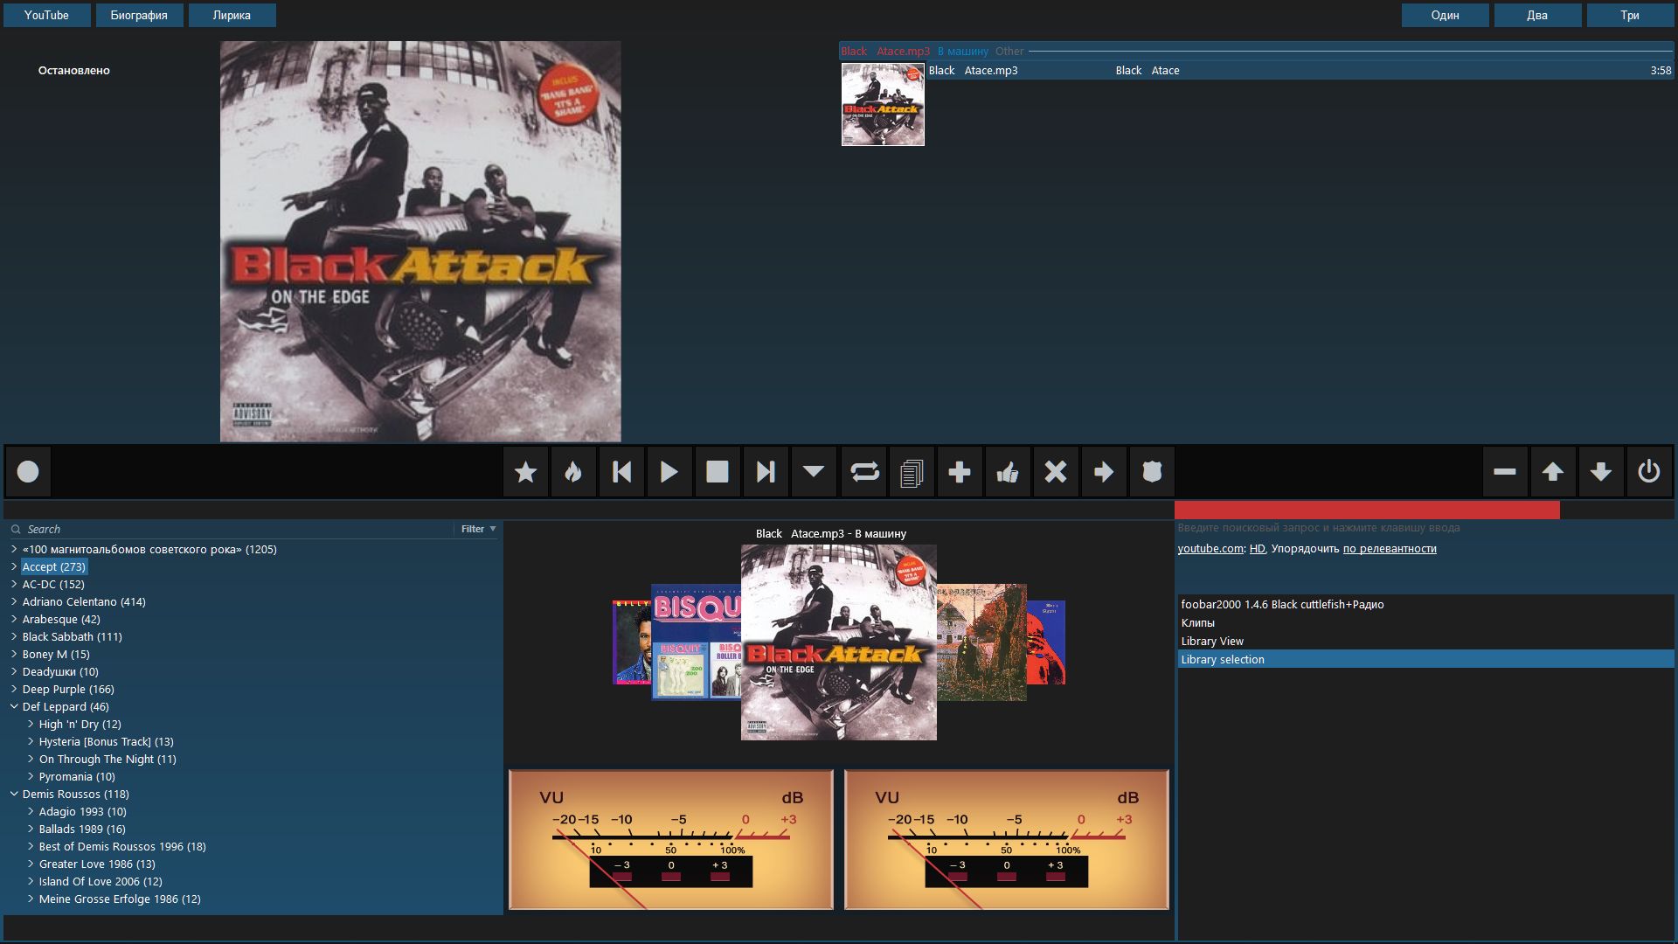The width and height of the screenshot is (1678, 944).
Task: Click the repeat loop icon
Action: point(863,472)
